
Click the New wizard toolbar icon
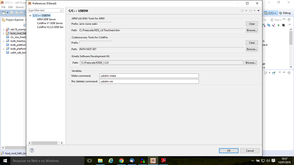click(4, 13)
